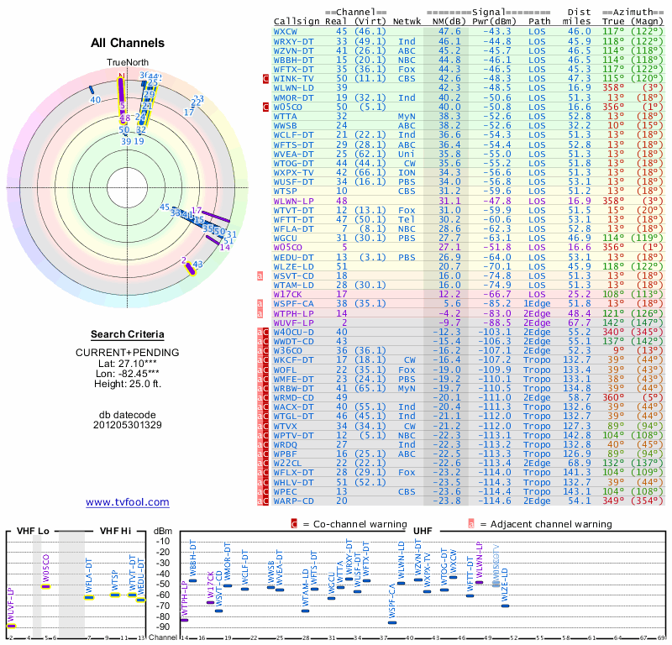Select WBBH-DT callsign in the station table
672x645 pixels.
[x=293, y=60]
